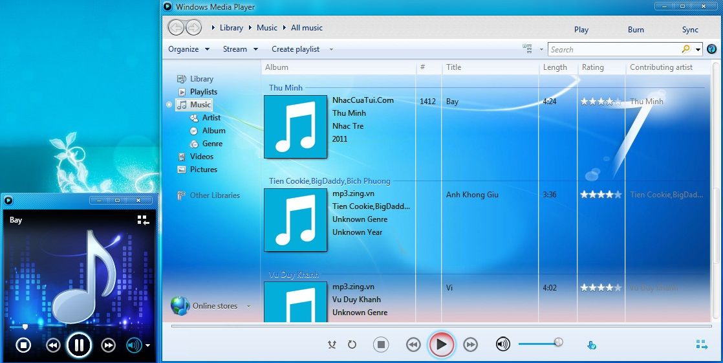Viewport: 723px width, 363px height.
Task: Click into the Search input field
Action: pos(614,49)
